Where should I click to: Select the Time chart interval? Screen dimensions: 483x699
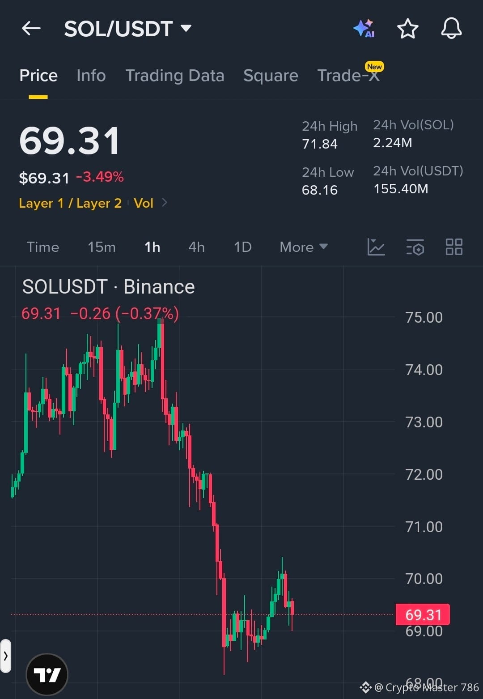pos(43,247)
